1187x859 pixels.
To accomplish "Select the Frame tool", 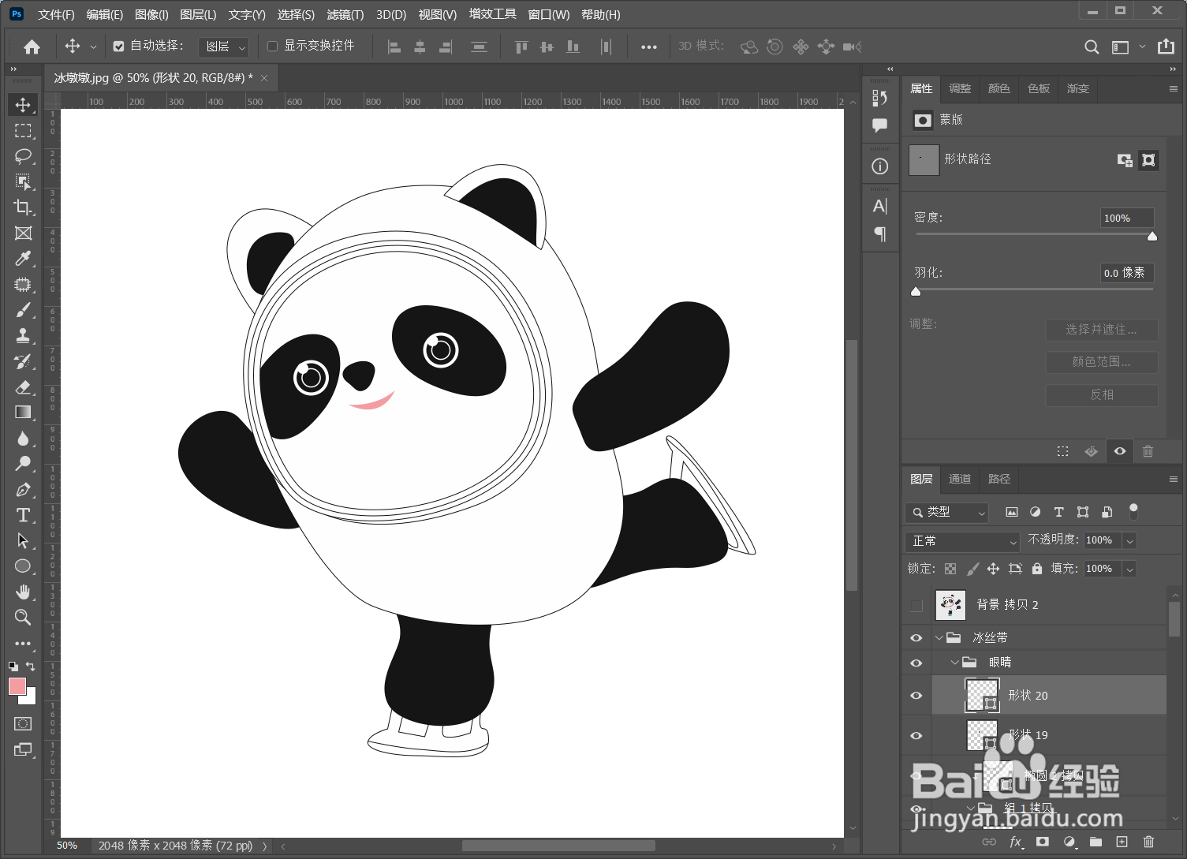I will pos(23,233).
